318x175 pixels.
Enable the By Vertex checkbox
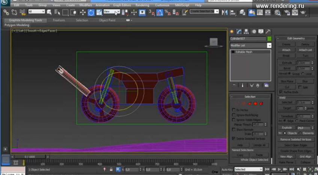tap(234, 110)
